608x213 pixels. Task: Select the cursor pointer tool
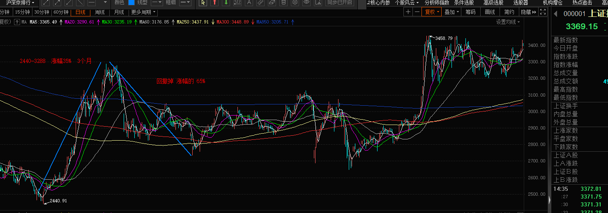point(203,2)
